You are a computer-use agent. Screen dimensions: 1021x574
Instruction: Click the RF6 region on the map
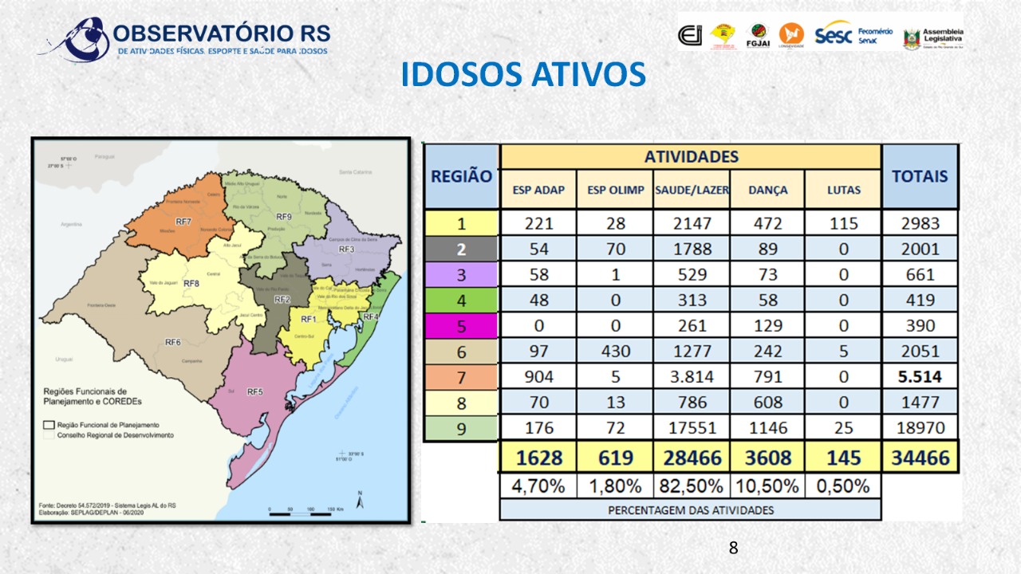pos(173,341)
